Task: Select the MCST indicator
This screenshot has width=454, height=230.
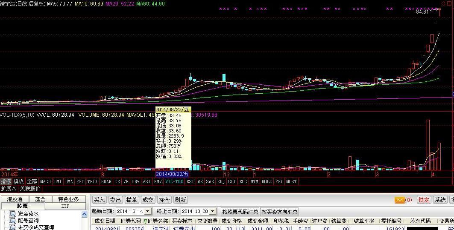Action: click(292, 181)
